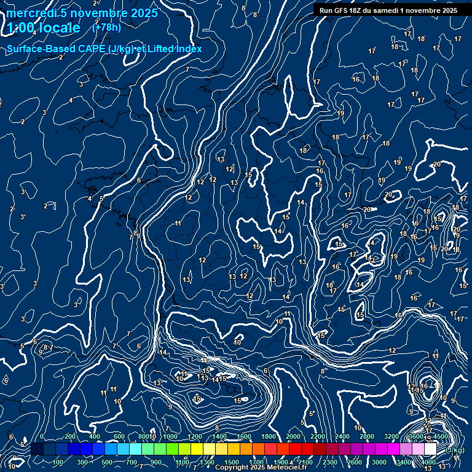The image size is (472, 472).
Task: Click the date text mercredi 5 novembre 2025
Action: 82,13
